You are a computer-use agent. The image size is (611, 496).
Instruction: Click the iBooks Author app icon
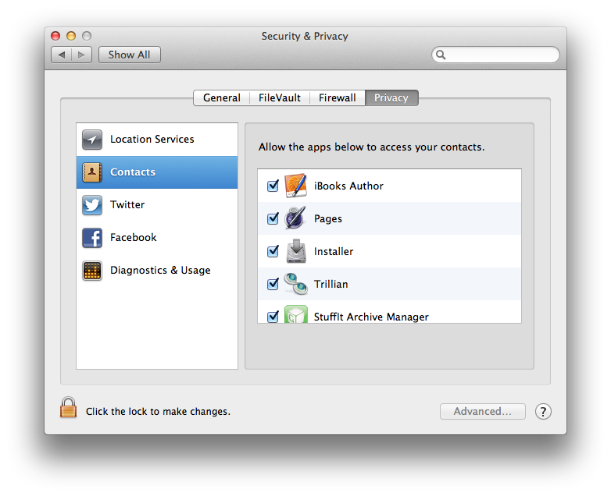point(295,186)
